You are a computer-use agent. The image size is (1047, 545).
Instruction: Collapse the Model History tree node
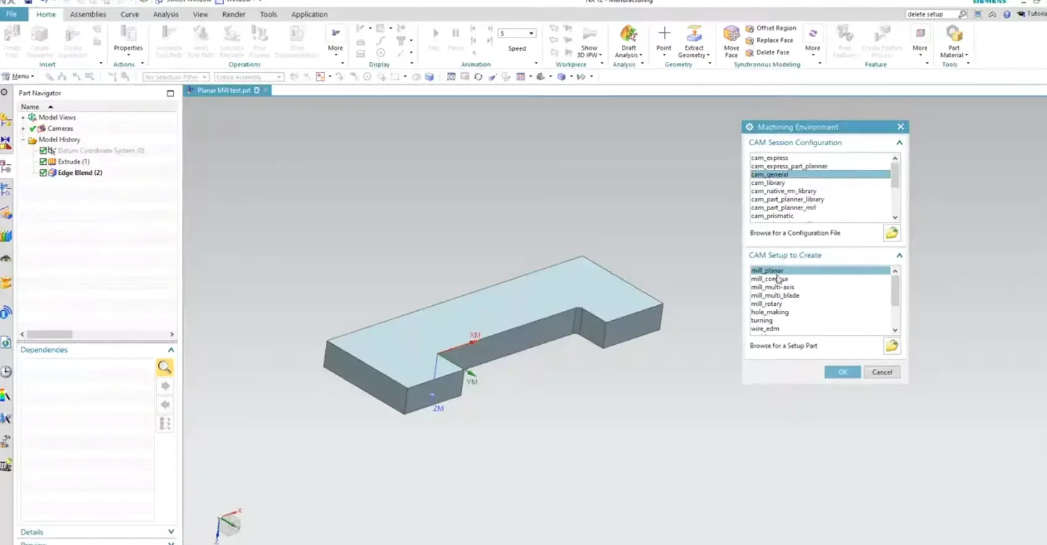tap(23, 140)
